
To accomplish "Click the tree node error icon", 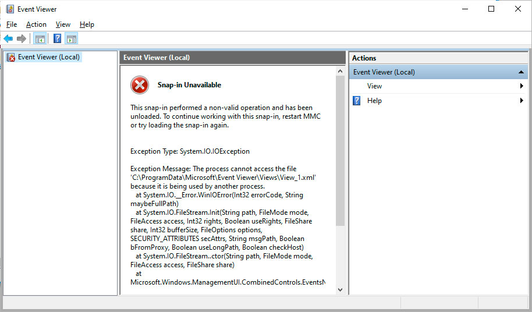I will click(x=11, y=57).
